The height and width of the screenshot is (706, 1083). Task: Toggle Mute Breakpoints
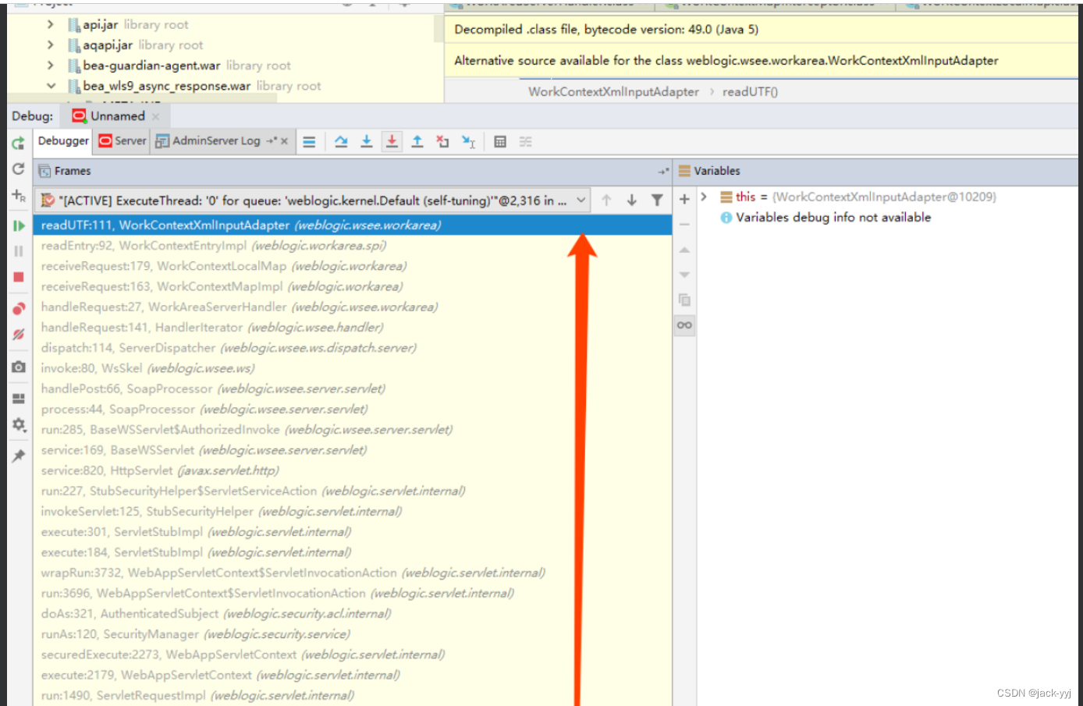coord(19,335)
